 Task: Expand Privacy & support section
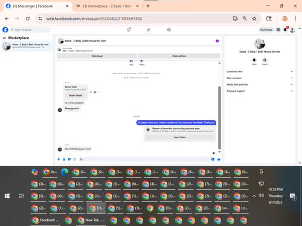260,91
